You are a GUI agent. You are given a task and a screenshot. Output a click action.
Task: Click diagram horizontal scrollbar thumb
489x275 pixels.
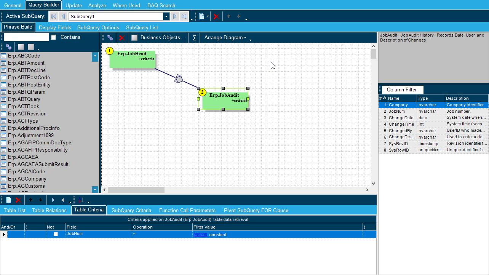136,190
